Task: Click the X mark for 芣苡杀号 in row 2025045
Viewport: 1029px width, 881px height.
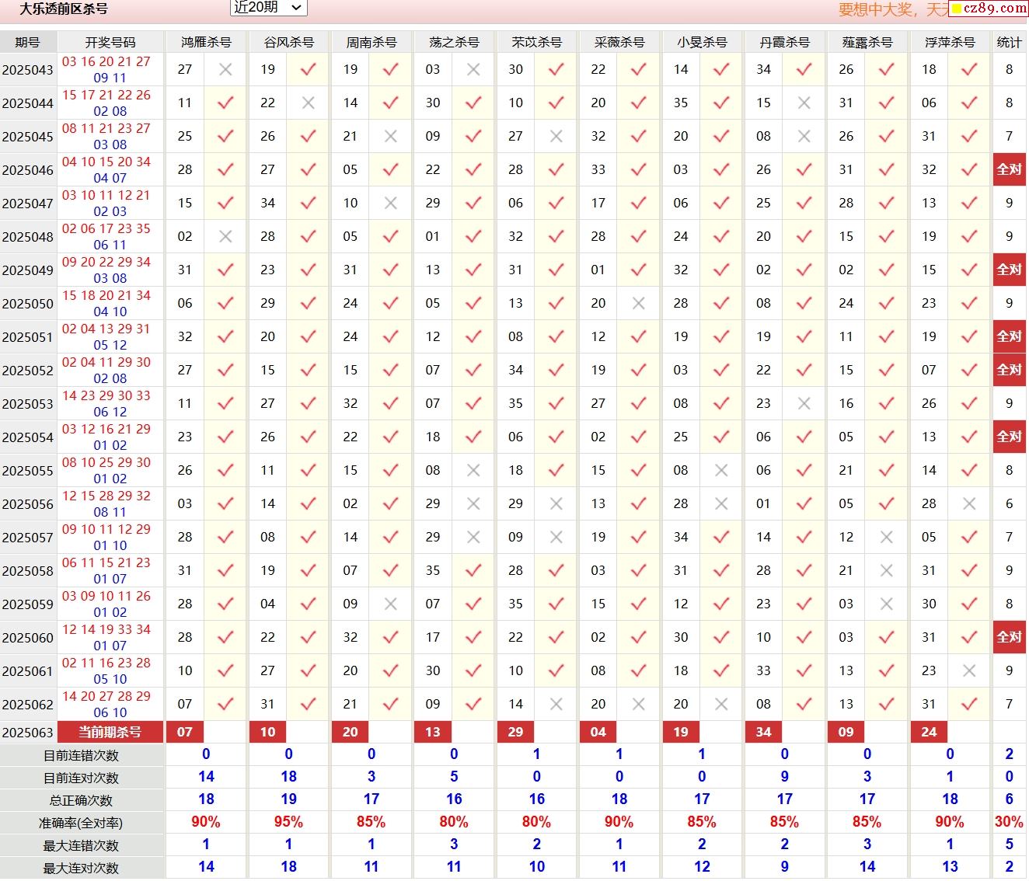Action: [x=556, y=136]
